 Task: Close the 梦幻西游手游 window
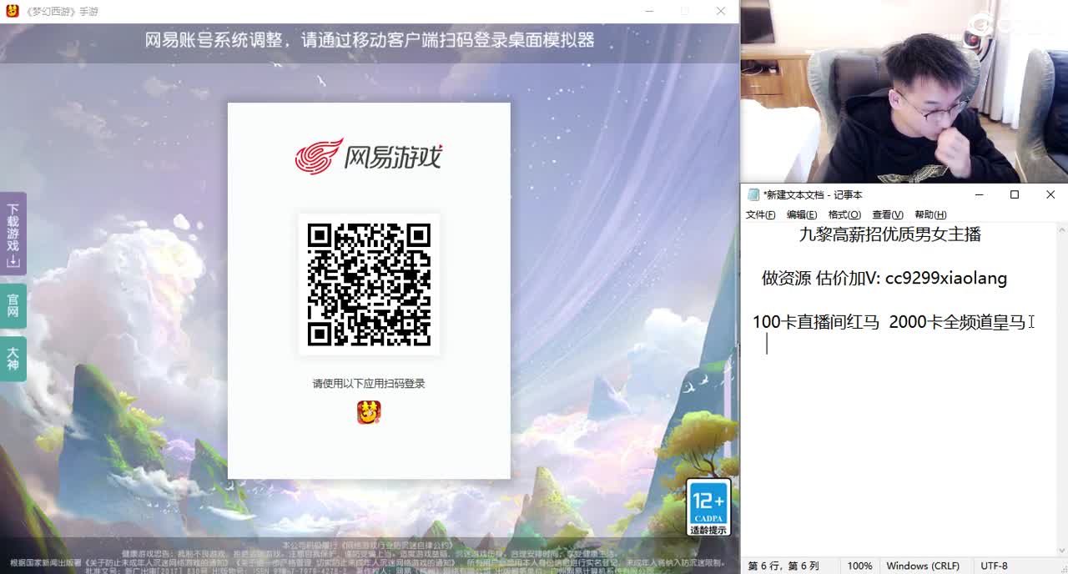point(721,11)
